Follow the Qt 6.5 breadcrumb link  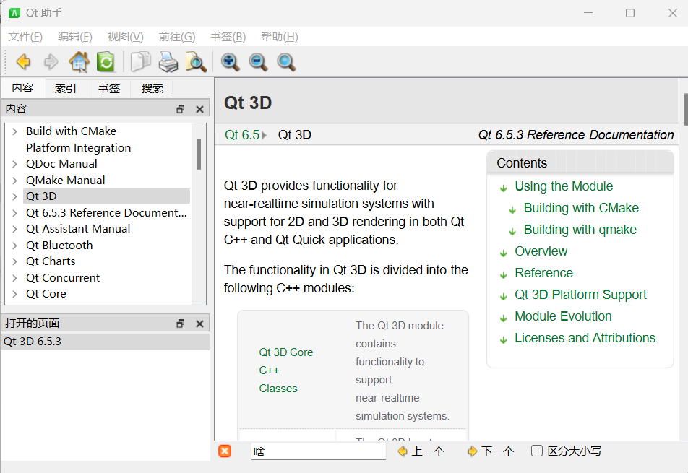click(242, 135)
